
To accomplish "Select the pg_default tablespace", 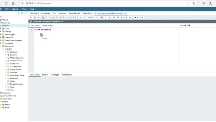I will (6, 105).
